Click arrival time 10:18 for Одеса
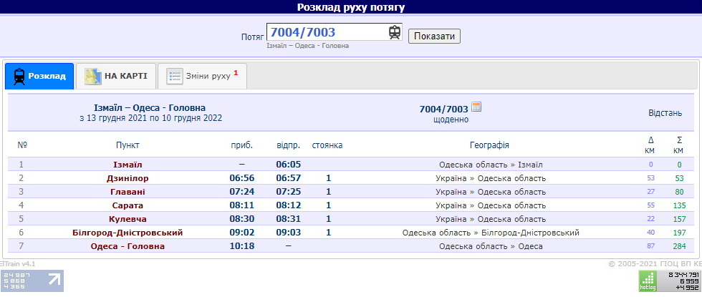702x297 pixels. pos(242,246)
